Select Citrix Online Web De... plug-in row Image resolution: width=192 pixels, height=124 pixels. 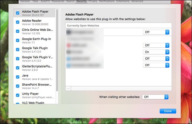click(34, 31)
